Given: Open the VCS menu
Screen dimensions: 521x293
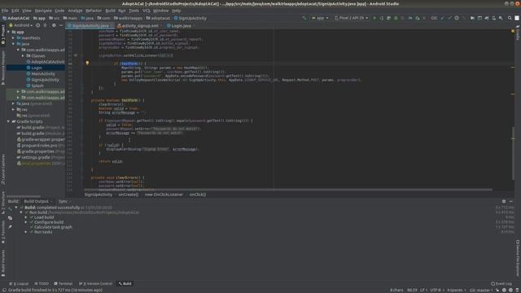Looking at the screenshot, I should point(147,11).
